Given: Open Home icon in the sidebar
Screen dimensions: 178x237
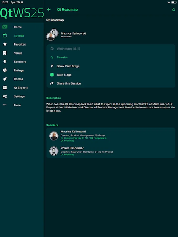Looking at the screenshot, I should click(5, 27).
